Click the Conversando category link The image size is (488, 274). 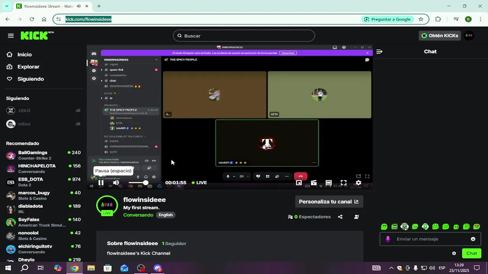click(138, 215)
